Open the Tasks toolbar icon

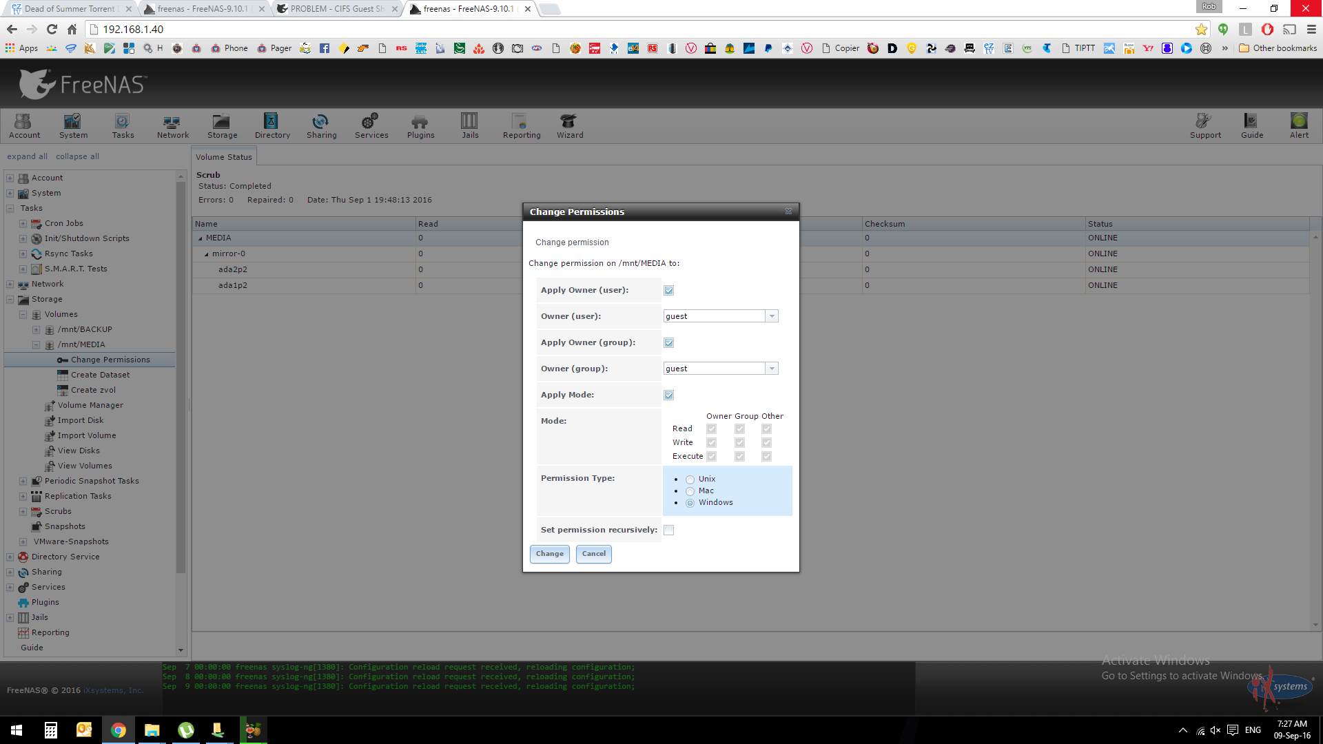point(123,126)
